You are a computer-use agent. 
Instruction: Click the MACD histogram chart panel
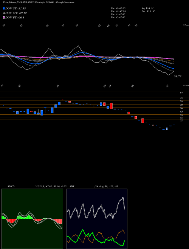[x=32, y=219]
